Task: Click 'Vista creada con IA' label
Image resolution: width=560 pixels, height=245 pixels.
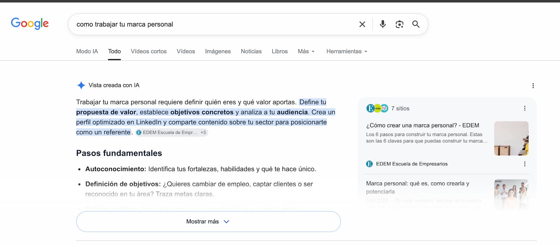Action: [114, 85]
